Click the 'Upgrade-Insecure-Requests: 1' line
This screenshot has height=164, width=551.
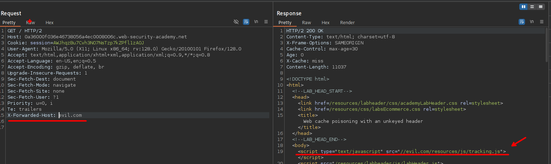47,73
